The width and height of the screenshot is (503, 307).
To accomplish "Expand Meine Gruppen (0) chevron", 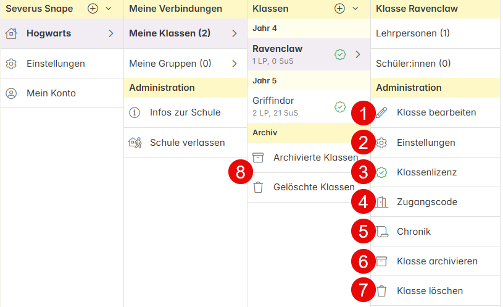I will point(235,64).
